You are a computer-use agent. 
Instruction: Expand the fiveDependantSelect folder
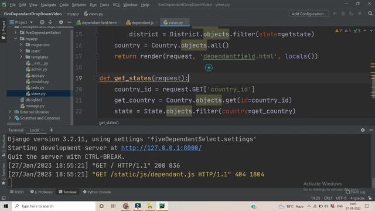pyautogui.click(x=16, y=33)
